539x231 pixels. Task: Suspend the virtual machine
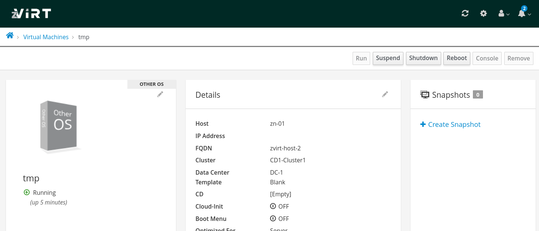tap(388, 58)
